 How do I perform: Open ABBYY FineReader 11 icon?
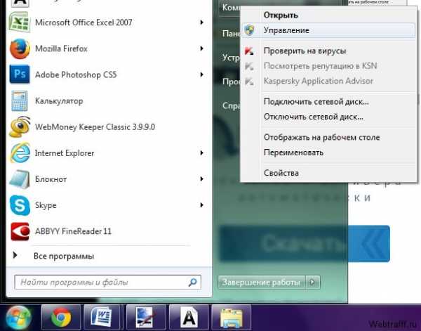tap(20, 231)
